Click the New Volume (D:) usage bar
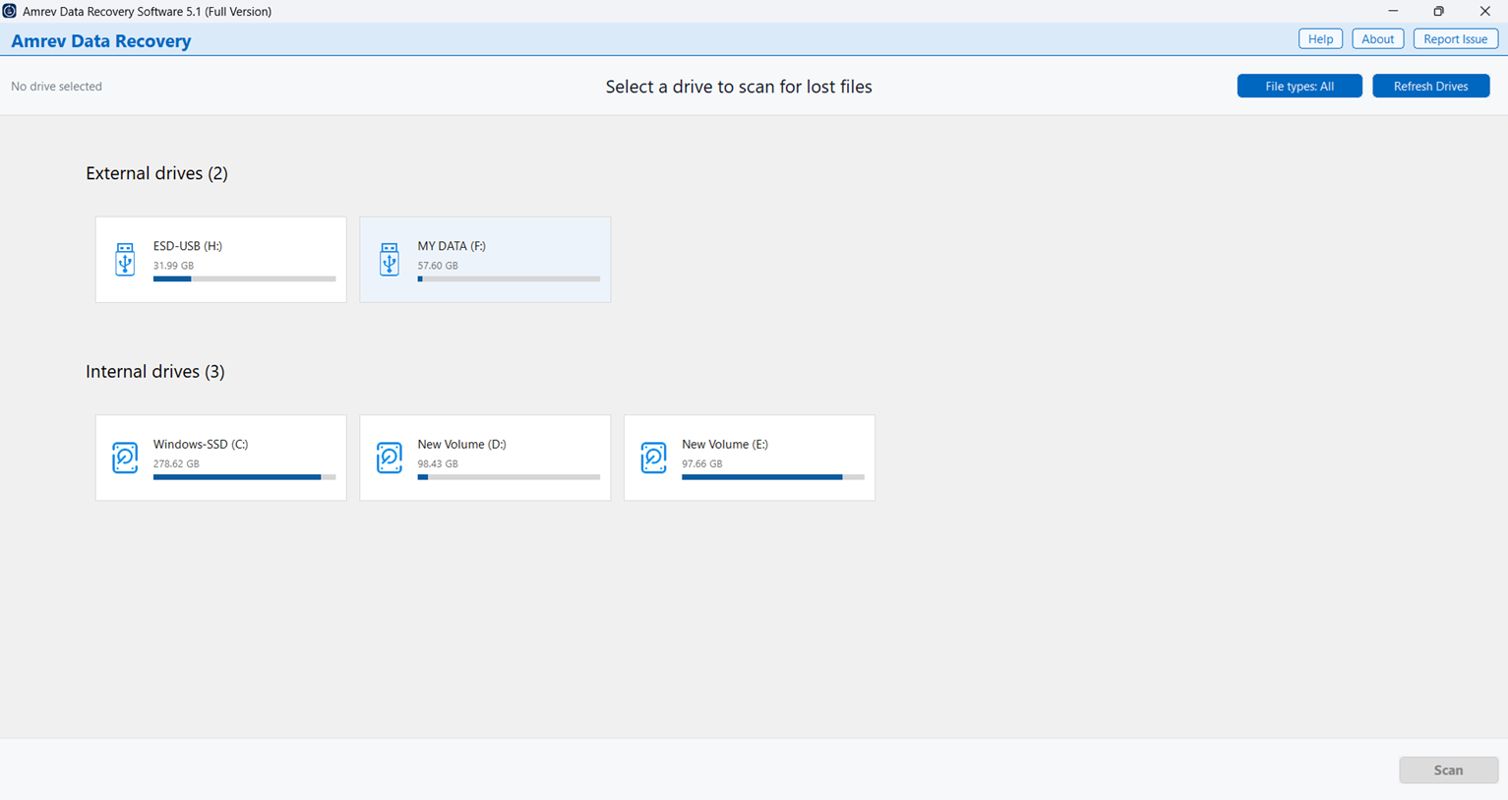This screenshot has width=1508, height=800. click(x=509, y=477)
